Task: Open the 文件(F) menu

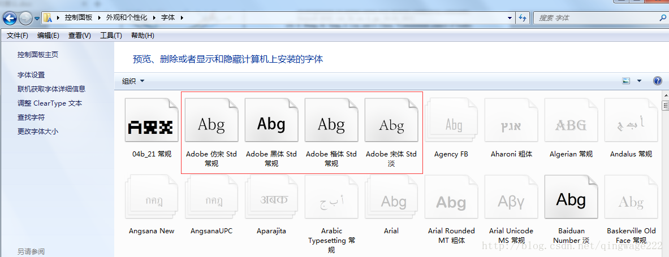Action: (x=18, y=36)
